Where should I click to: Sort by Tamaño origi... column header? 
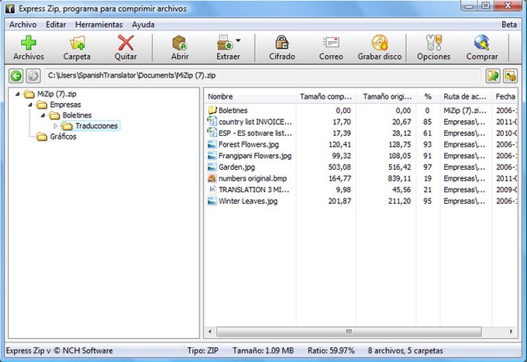pos(386,96)
